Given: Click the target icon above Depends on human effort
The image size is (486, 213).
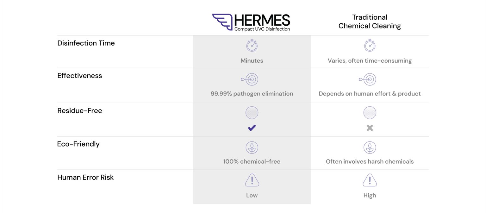Looking at the screenshot, I should click(x=367, y=79).
